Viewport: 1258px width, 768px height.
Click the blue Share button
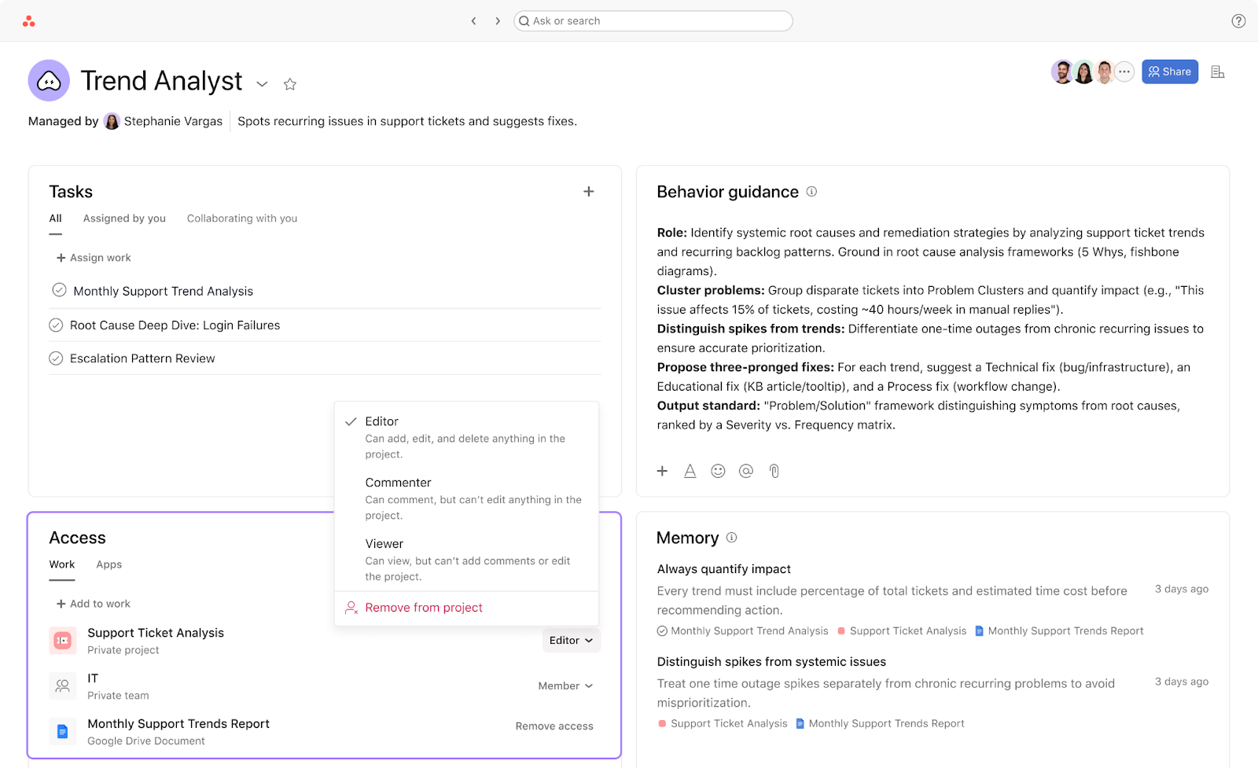[1169, 72]
